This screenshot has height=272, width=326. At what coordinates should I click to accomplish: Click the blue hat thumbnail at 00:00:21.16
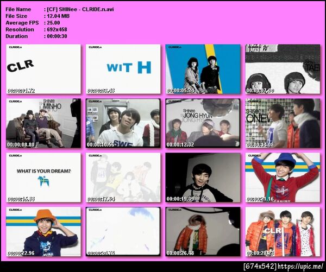point(283,178)
